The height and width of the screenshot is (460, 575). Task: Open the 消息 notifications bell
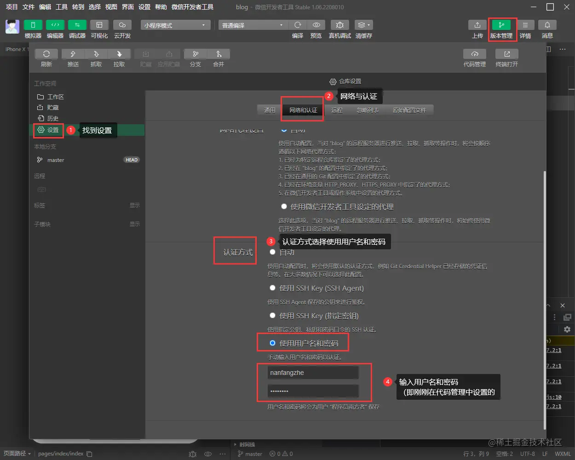(x=547, y=25)
